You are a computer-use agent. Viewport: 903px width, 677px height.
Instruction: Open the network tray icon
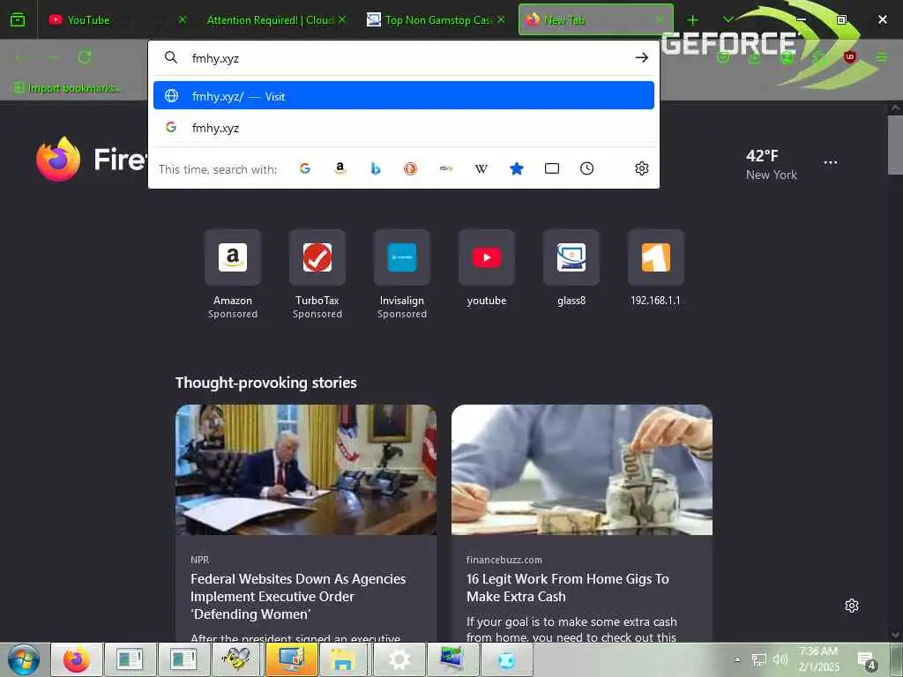(x=758, y=659)
